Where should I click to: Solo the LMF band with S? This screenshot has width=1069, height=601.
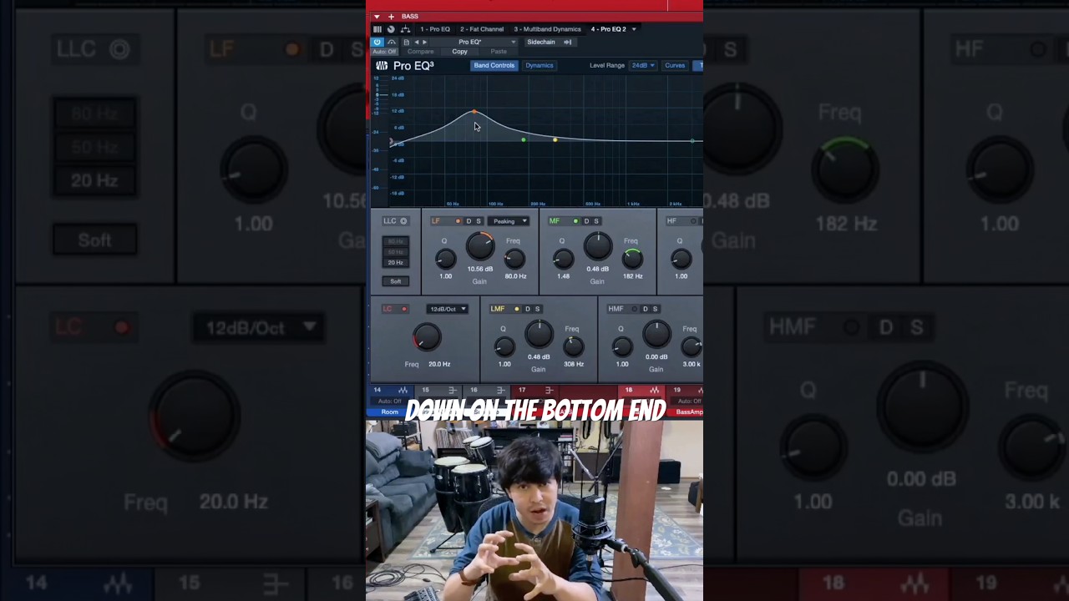coord(537,309)
